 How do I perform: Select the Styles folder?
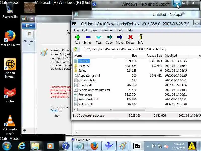pos(137,71)
